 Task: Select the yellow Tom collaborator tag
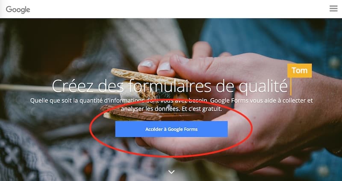tap(300, 70)
